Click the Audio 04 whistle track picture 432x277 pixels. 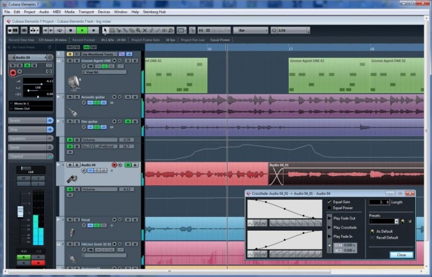coord(72,179)
